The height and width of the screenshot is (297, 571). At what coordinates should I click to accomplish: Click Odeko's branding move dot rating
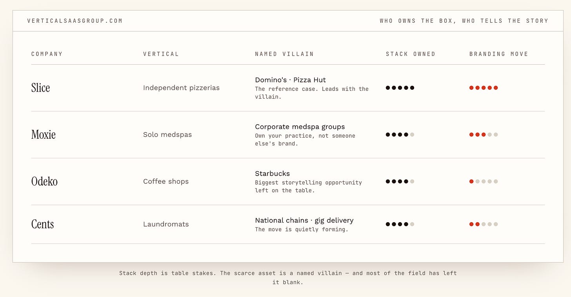pos(484,181)
